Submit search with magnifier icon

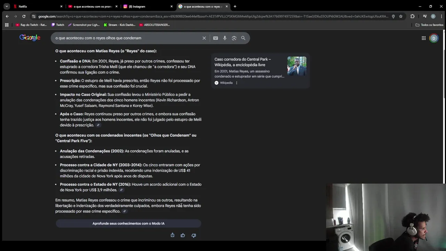tap(243, 38)
